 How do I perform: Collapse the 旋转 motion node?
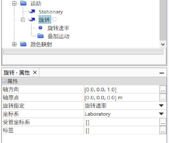pos(23,20)
